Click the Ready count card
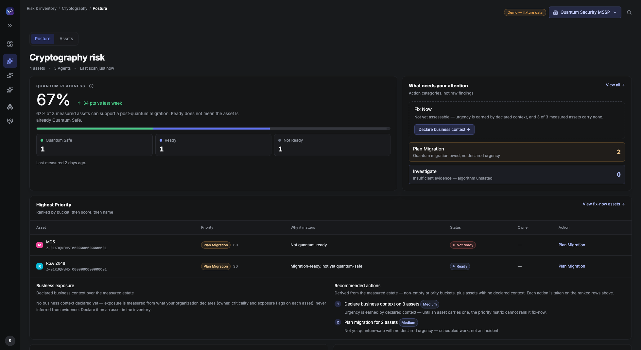This screenshot has height=350, width=641. [x=213, y=145]
